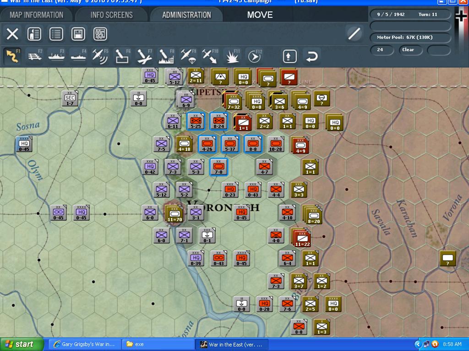Click the Clear button
This screenshot has width=469, height=351.
(x=410, y=50)
